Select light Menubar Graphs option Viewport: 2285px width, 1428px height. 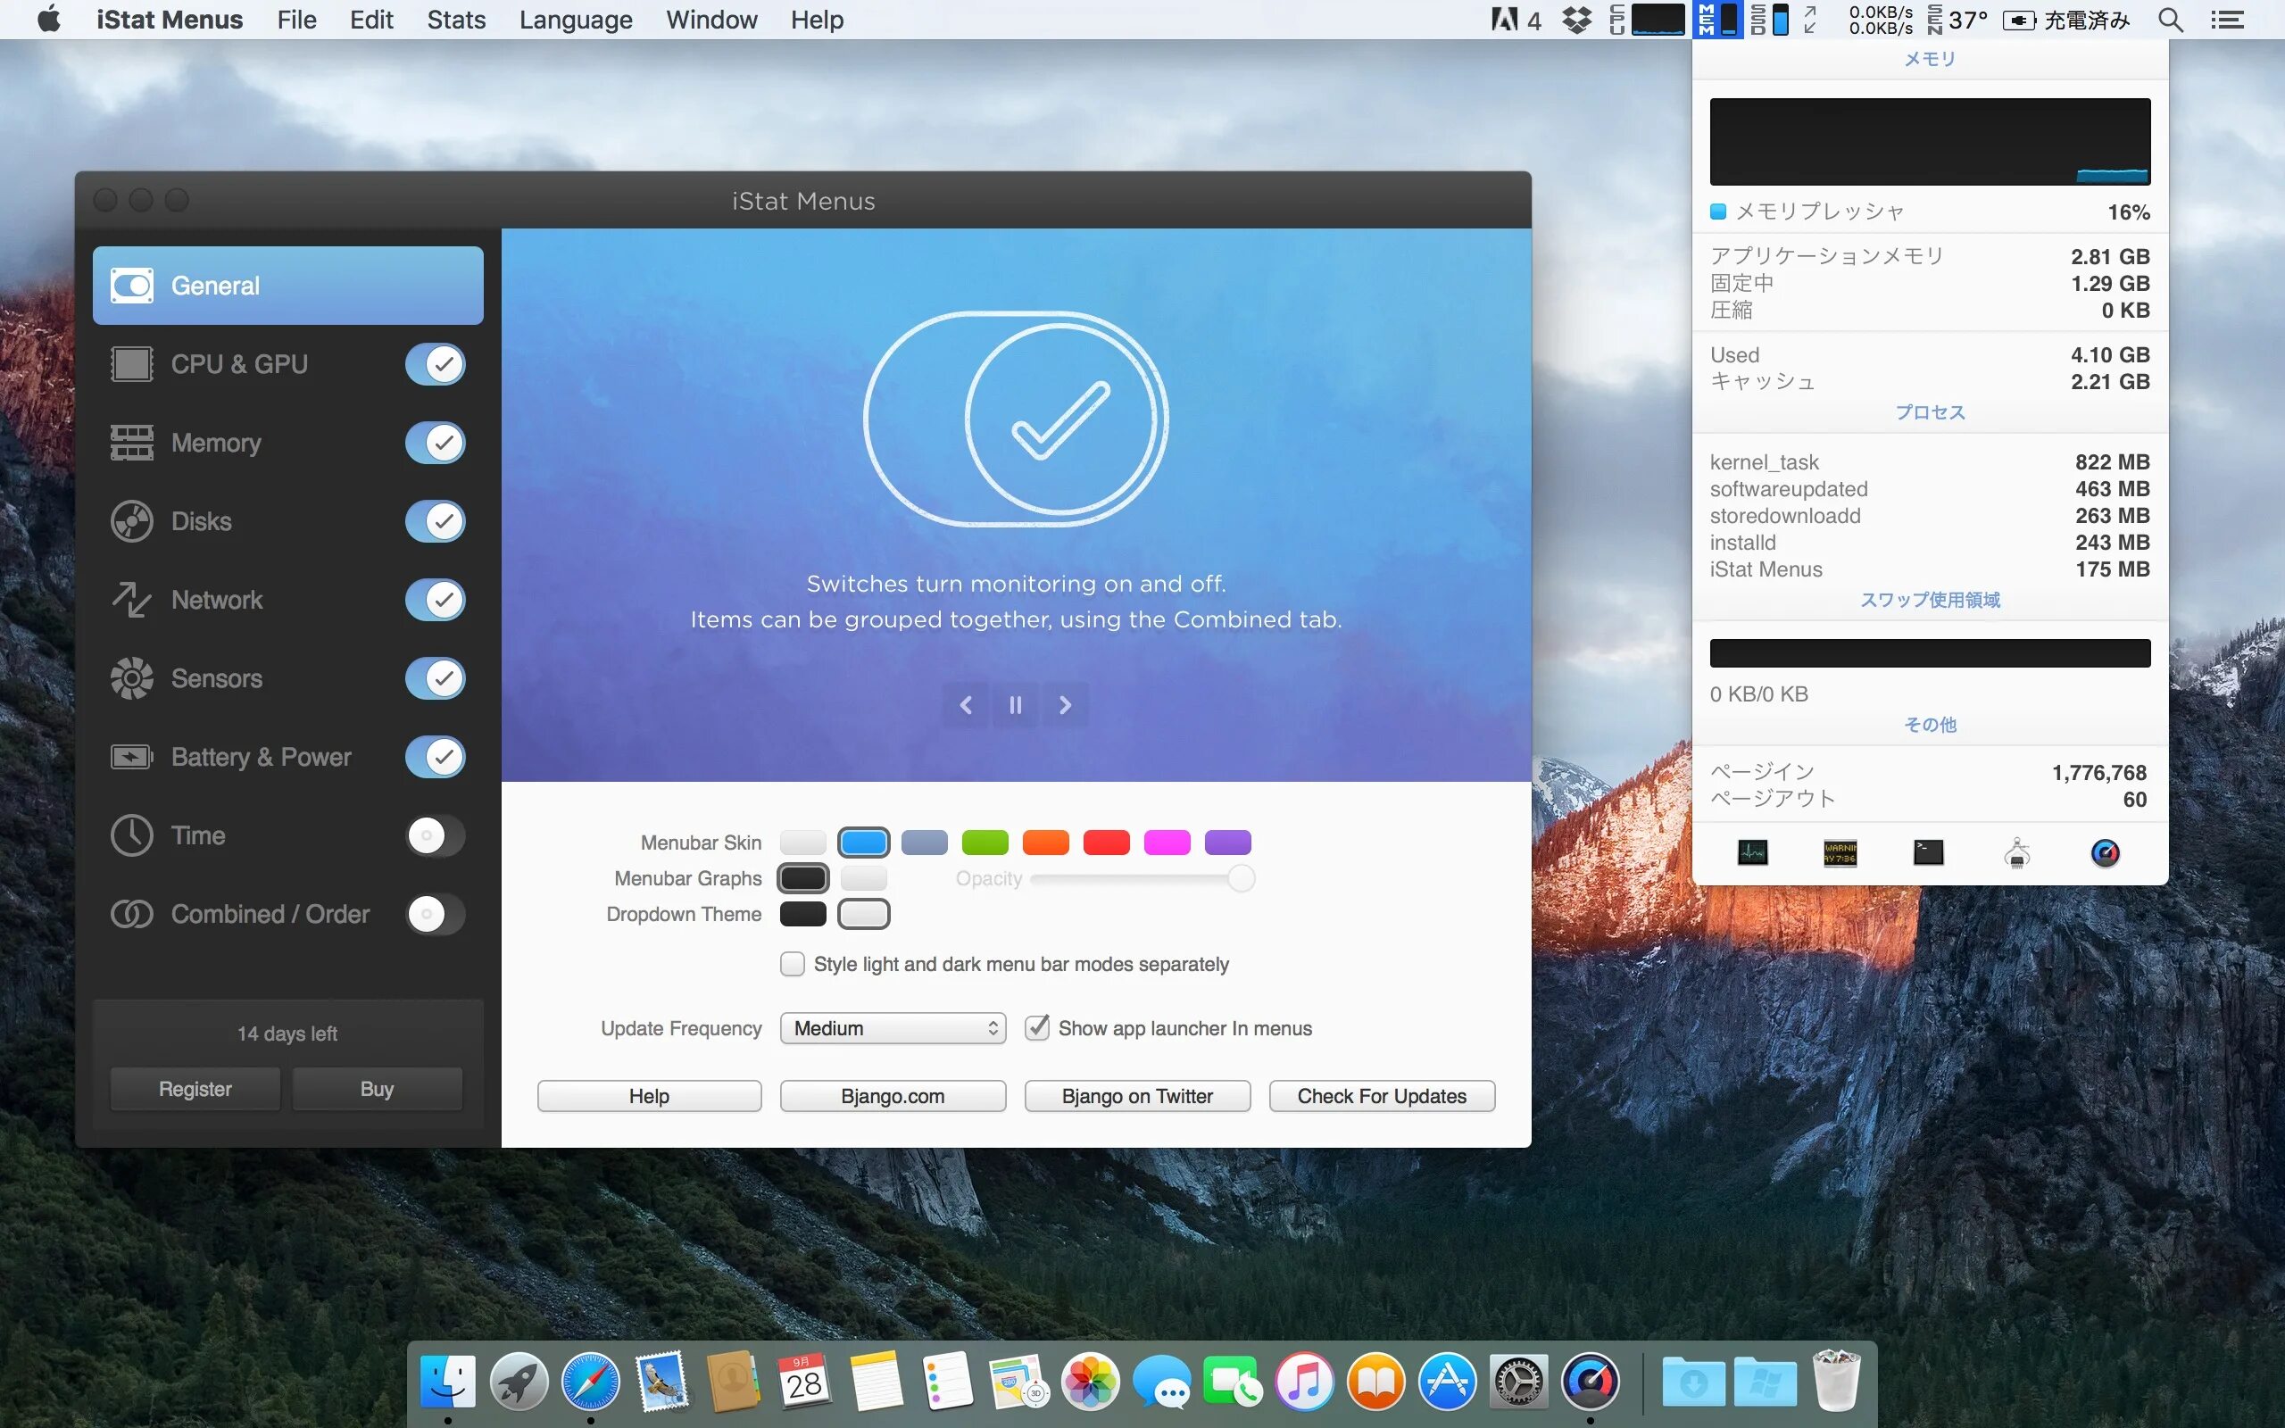[863, 878]
